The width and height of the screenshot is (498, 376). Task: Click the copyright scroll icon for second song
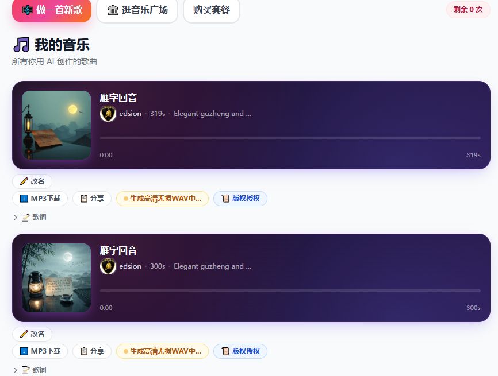(225, 351)
